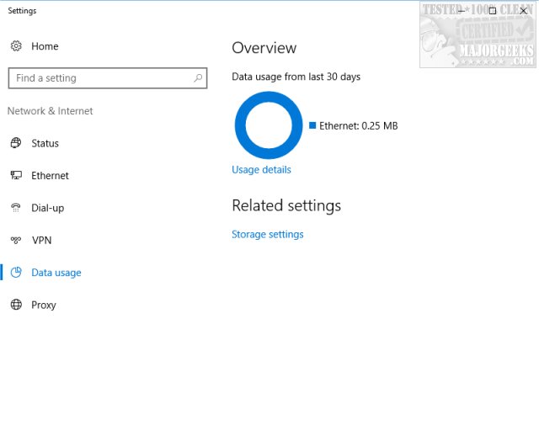This screenshot has width=539, height=425.
Task: Focus the Find a setting search field
Action: 101,78
